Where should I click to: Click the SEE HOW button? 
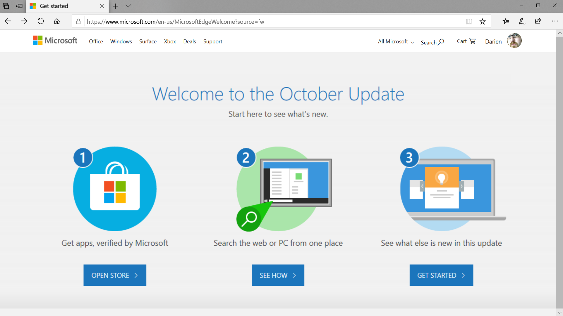278,275
